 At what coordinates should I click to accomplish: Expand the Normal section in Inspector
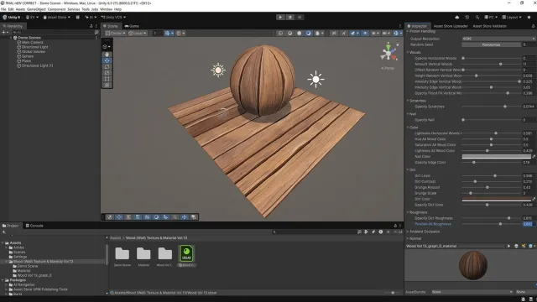point(408,238)
